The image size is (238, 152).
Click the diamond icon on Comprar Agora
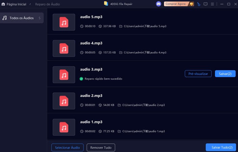(x=191, y=4)
